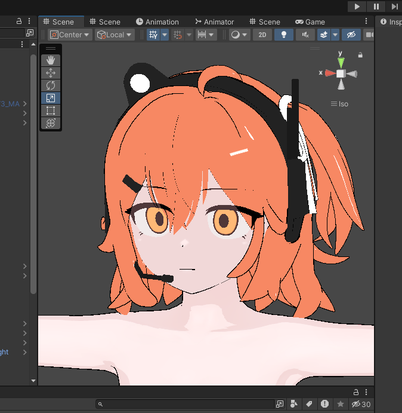
Task: Save search to favorites with star icon
Action: pyautogui.click(x=341, y=404)
